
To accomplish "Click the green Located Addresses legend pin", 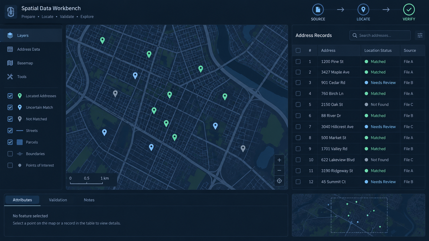I will 20,96.
